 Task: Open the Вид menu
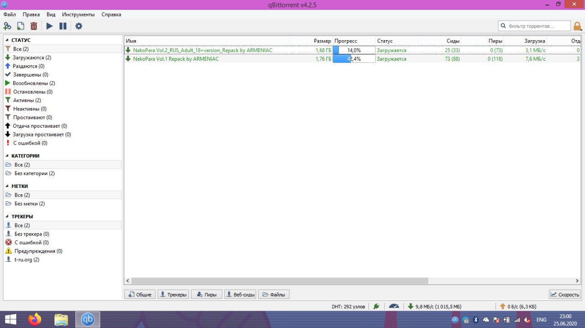tap(51, 15)
